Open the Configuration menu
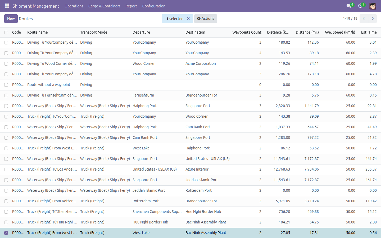 [x=154, y=6]
